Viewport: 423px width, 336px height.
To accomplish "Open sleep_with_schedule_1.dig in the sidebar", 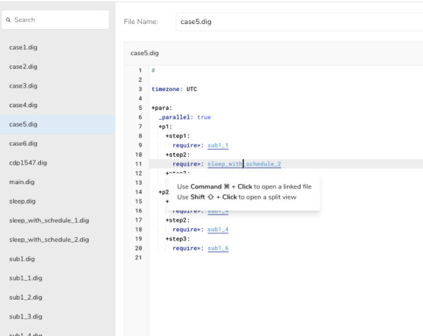I will [x=48, y=220].
